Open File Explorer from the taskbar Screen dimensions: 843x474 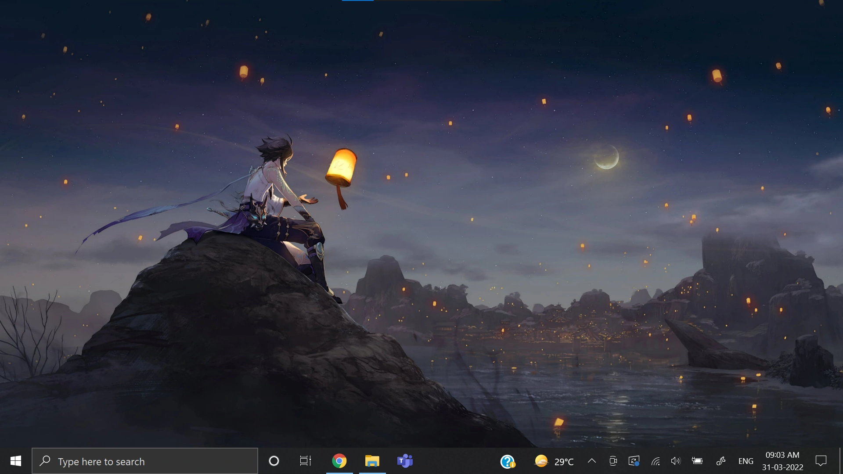click(372, 461)
